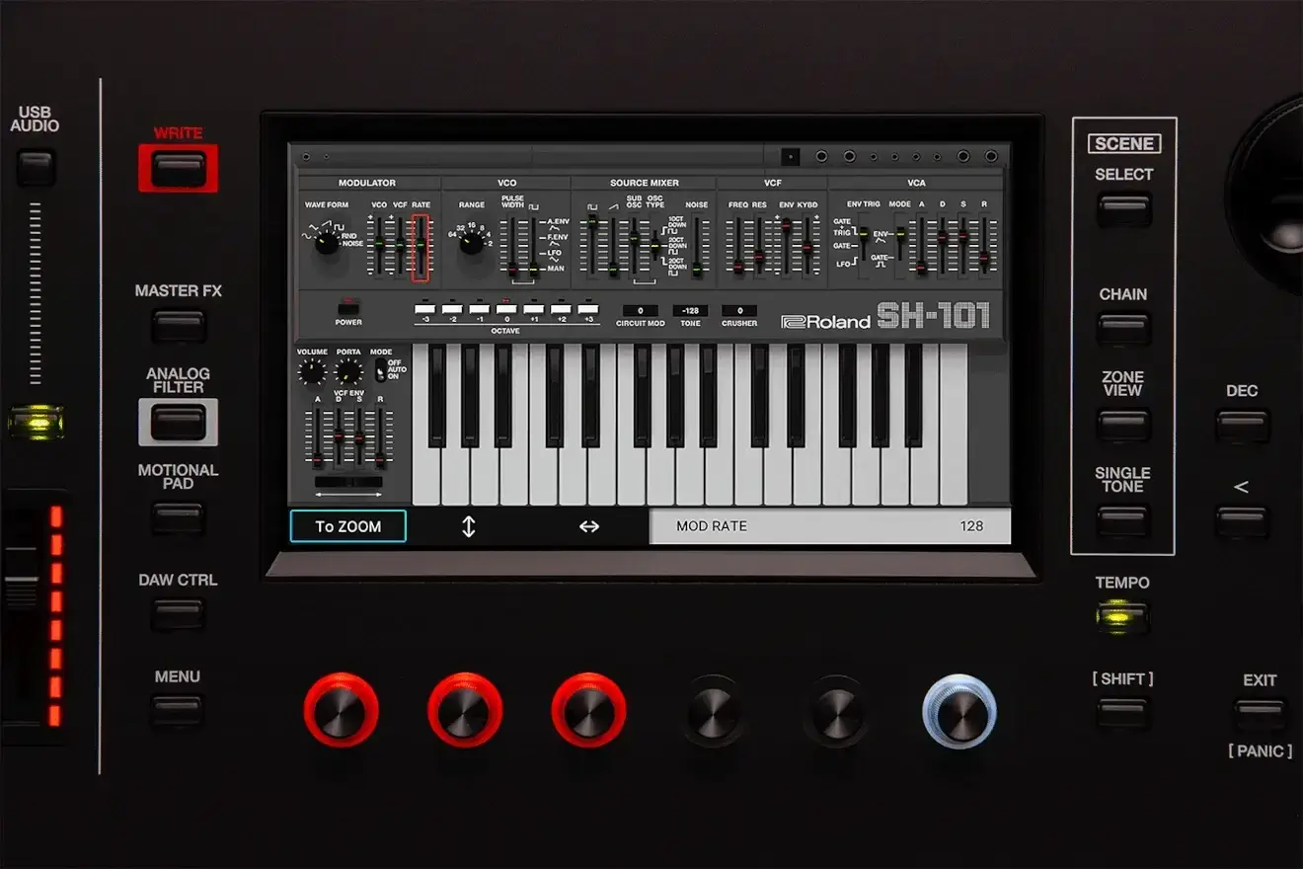Click the modulator WAVE FORM knob
This screenshot has width=1303, height=869.
tap(327, 242)
